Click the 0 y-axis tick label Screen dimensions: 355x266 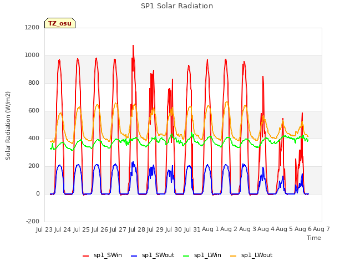38,193
